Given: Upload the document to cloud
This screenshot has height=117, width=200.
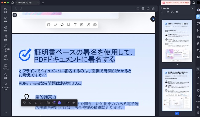Looking at the screenshot, I should (x=153, y=9).
